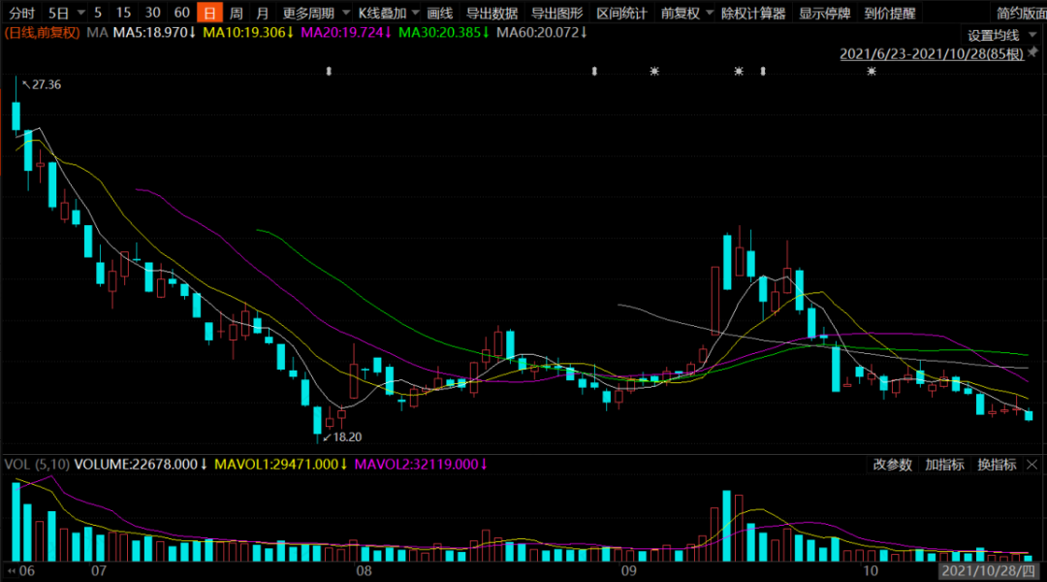Click the MA5:18.970 indicator label
The image size is (1047, 582).
click(x=154, y=32)
